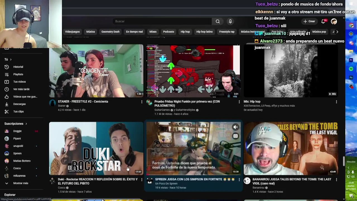Open Spotify from the taskbar
The height and width of the screenshot is (201, 357).
pyautogui.click(x=351, y=69)
